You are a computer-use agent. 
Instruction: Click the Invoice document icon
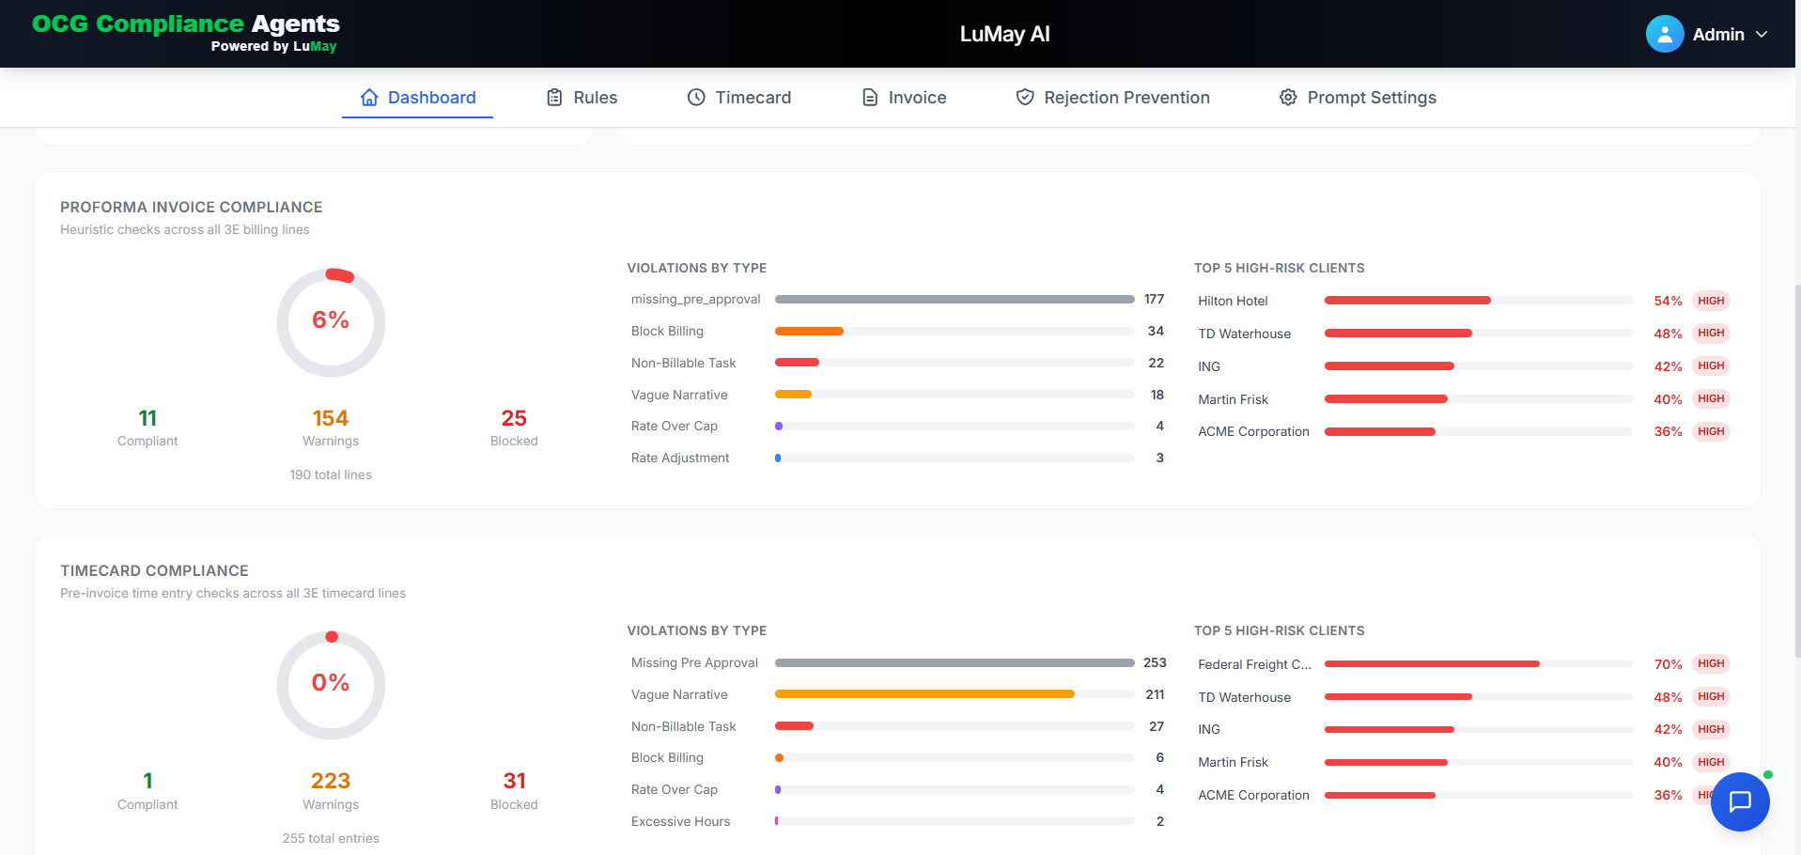[870, 97]
